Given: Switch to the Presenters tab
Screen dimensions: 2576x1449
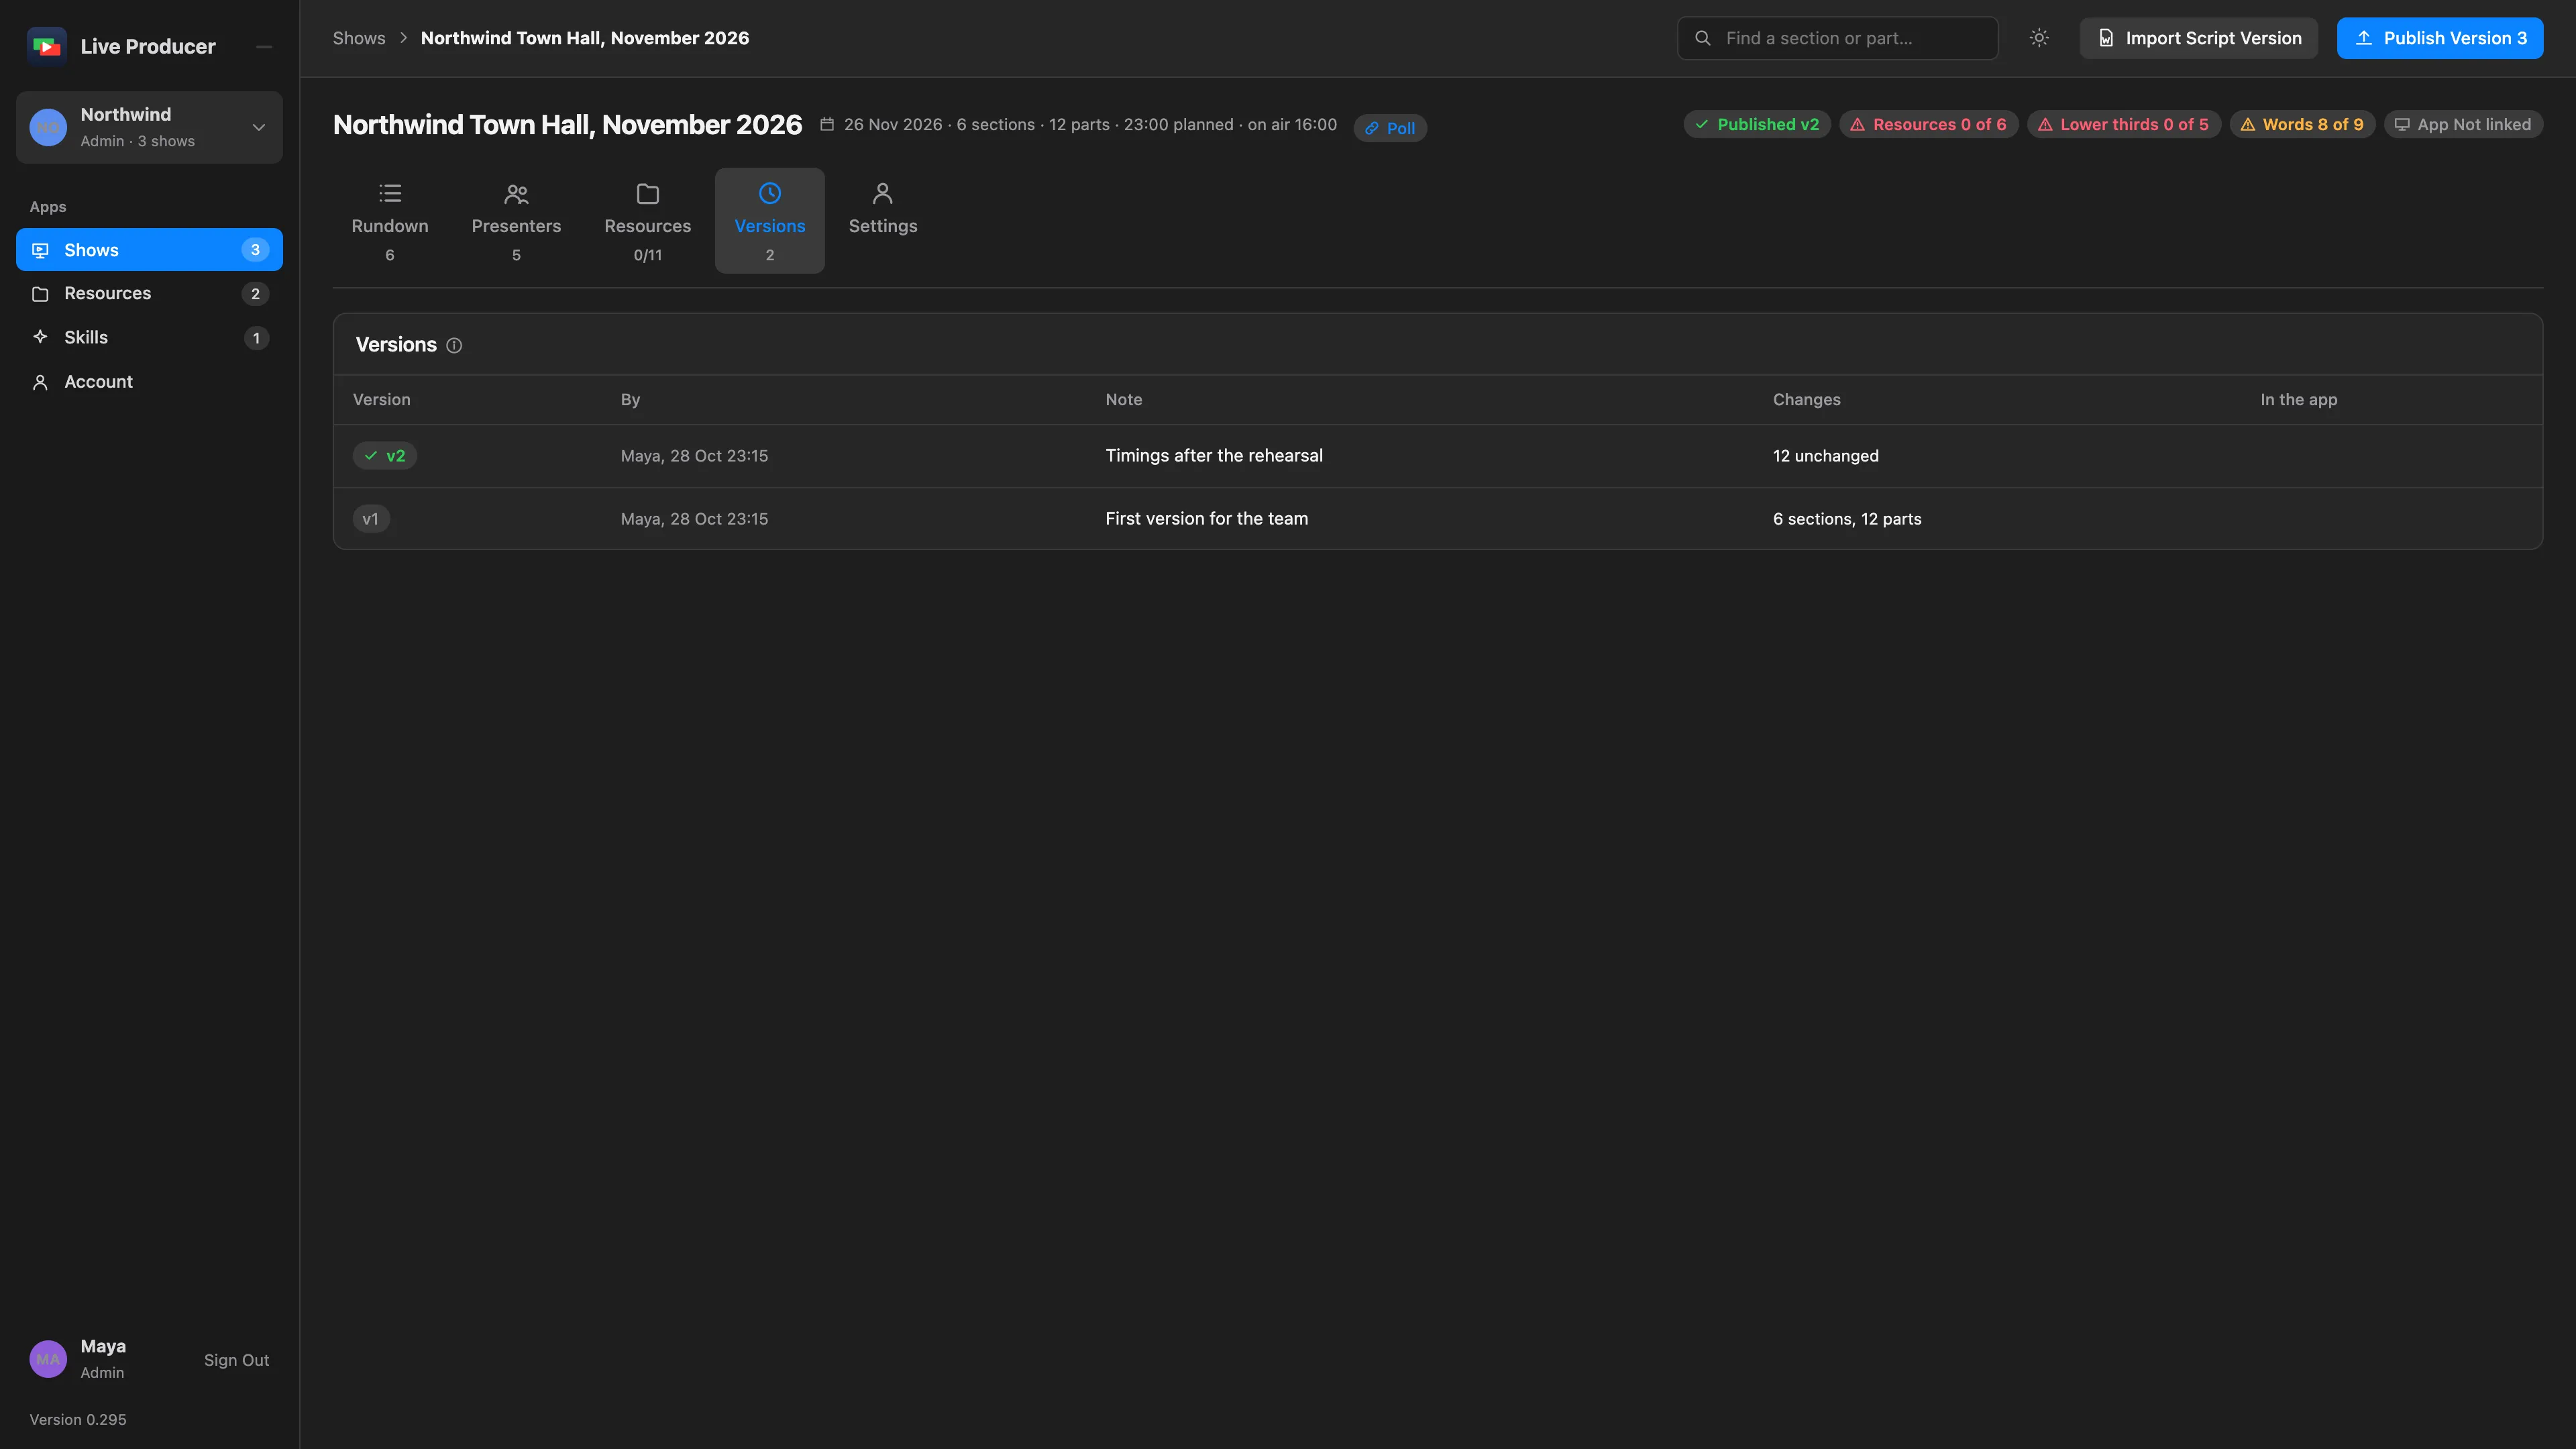Looking at the screenshot, I should click(x=516, y=221).
